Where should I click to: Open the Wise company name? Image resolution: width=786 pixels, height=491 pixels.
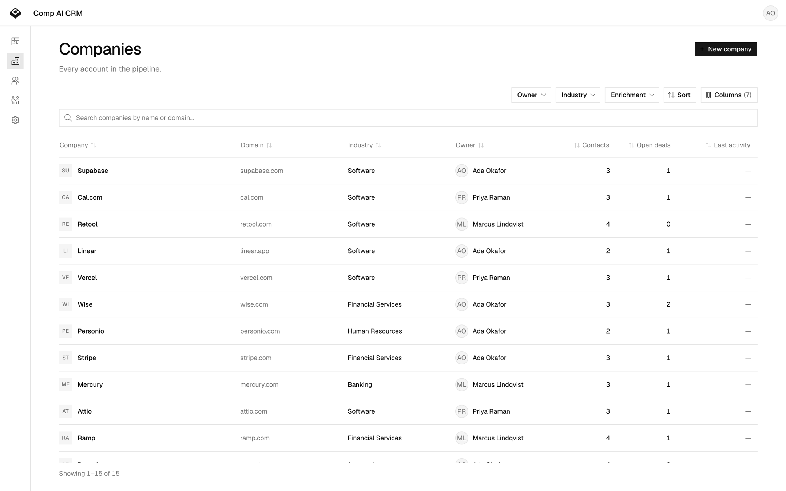point(85,304)
